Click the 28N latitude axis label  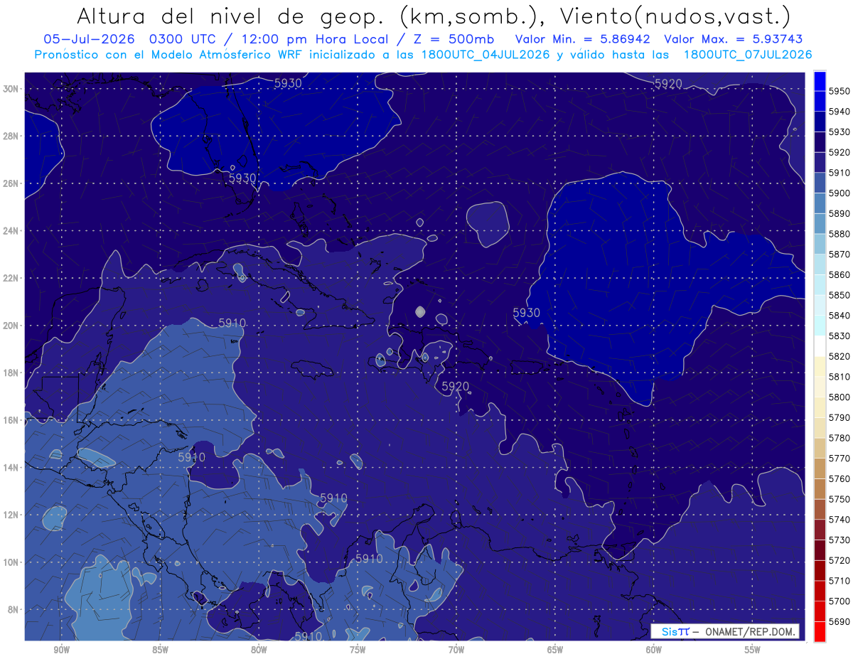[11, 136]
